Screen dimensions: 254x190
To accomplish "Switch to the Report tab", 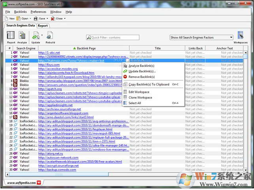I will (x=43, y=26).
